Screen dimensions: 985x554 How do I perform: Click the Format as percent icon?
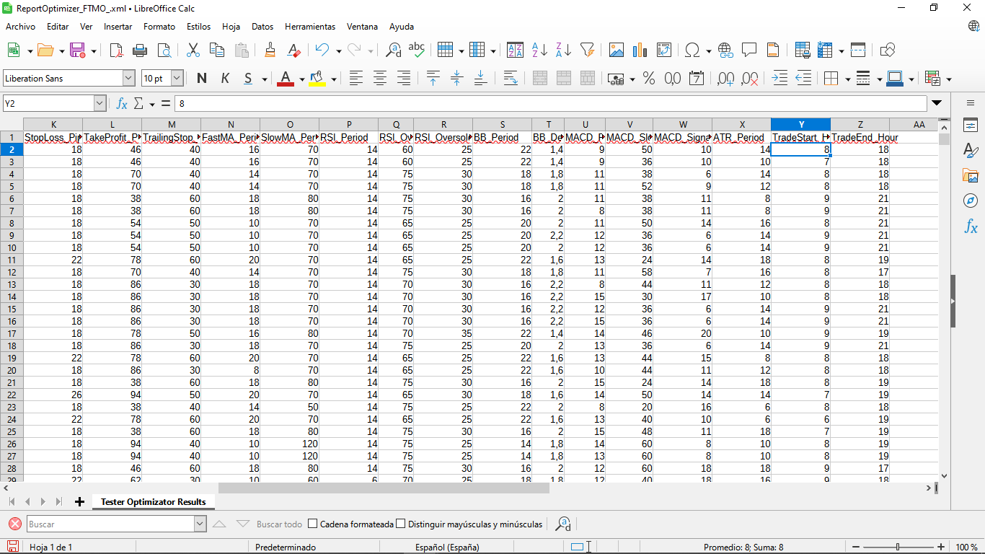(648, 79)
